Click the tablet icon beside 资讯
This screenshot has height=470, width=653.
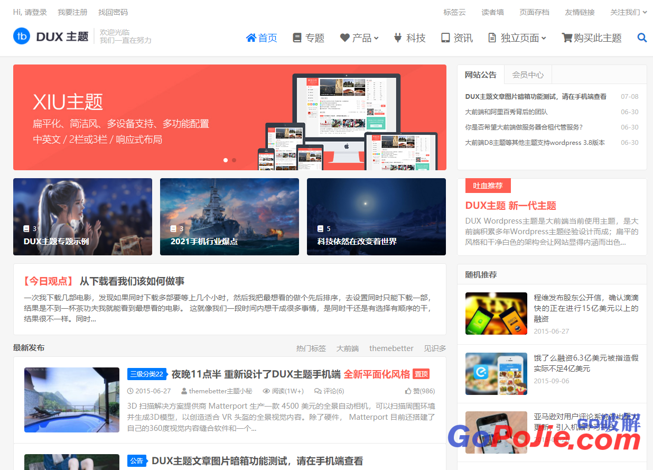(x=445, y=38)
